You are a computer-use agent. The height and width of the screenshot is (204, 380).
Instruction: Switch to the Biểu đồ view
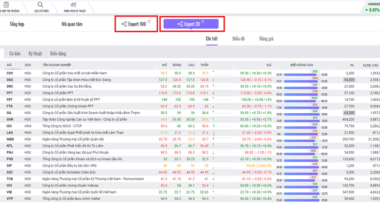tap(239, 39)
